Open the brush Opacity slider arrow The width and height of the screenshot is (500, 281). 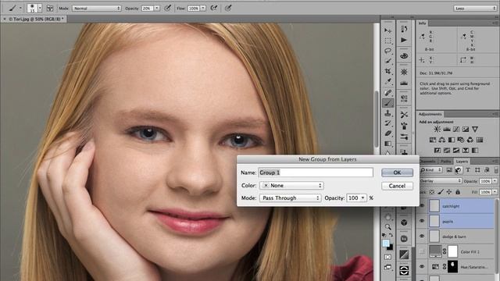(x=157, y=9)
